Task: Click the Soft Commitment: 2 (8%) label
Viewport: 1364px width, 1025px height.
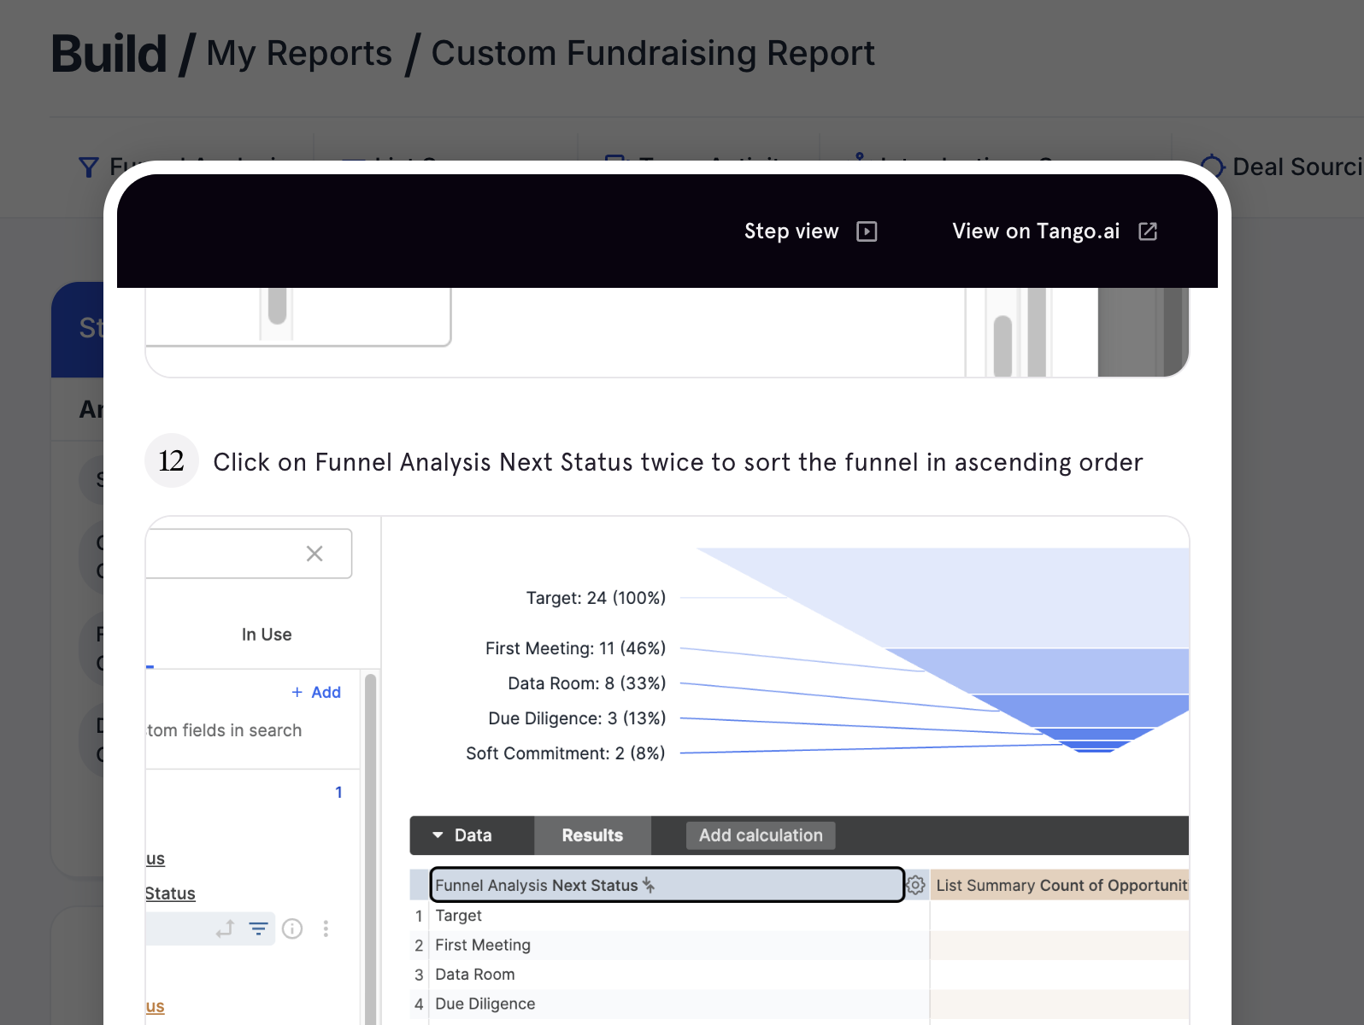Action: click(565, 753)
